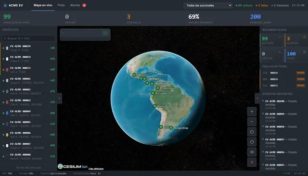Focus the Buscar ID o VIN search field

point(28,38)
